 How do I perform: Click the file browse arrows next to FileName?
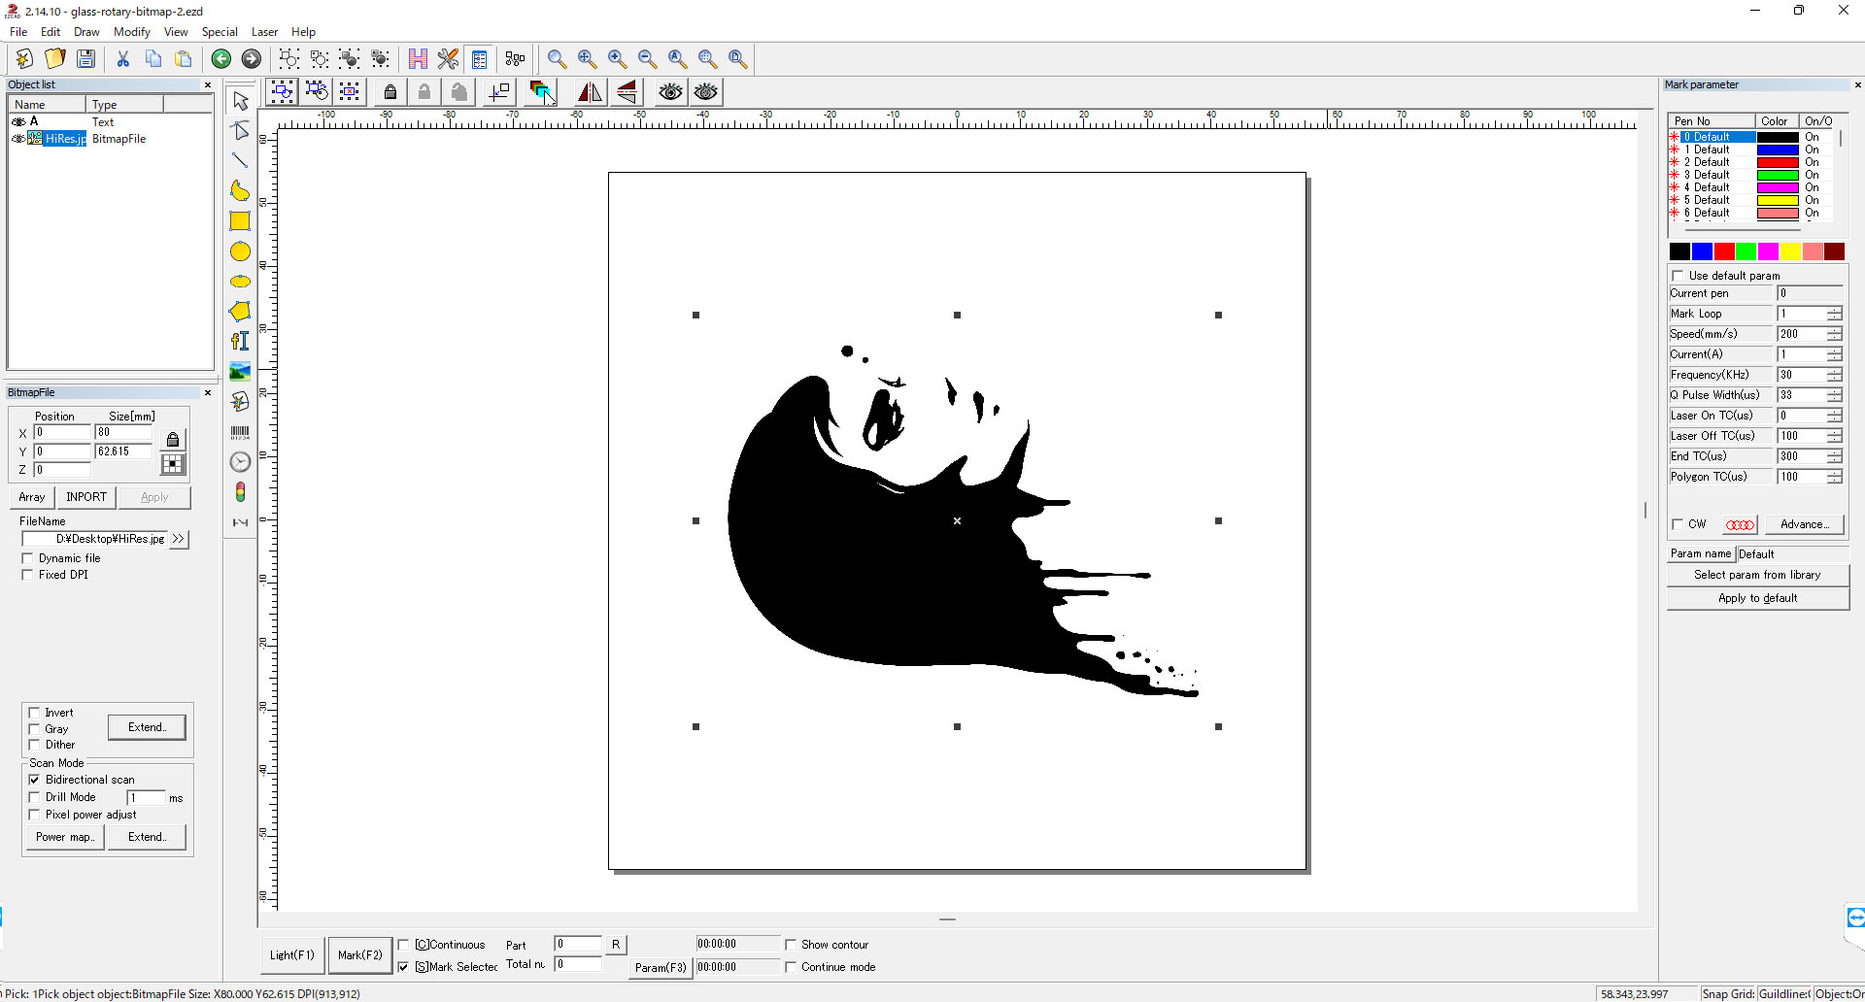click(178, 539)
